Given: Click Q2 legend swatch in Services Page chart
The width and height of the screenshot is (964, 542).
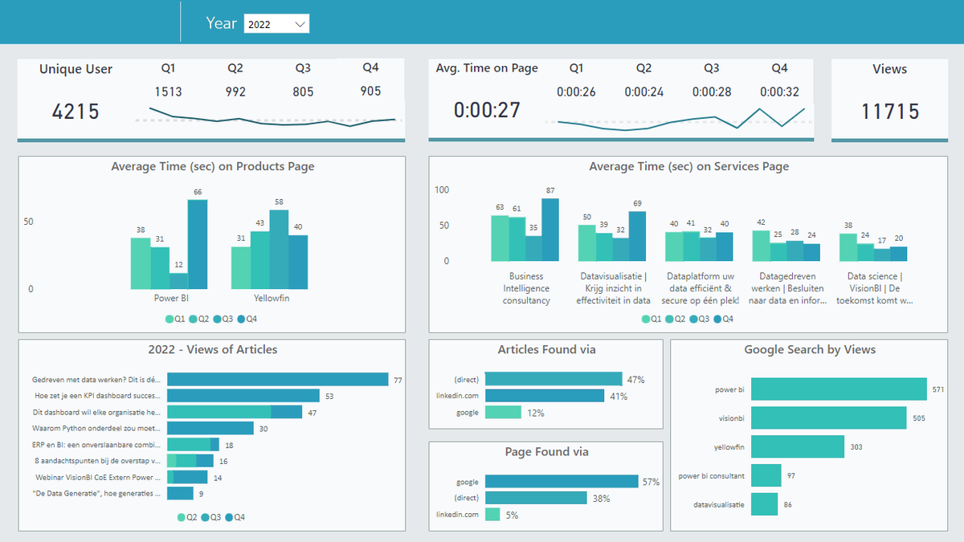Looking at the screenshot, I should (x=670, y=319).
